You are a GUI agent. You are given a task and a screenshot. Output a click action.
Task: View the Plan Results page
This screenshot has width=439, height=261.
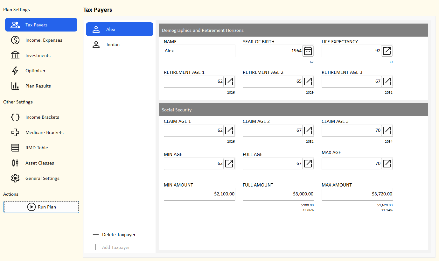tap(41, 86)
